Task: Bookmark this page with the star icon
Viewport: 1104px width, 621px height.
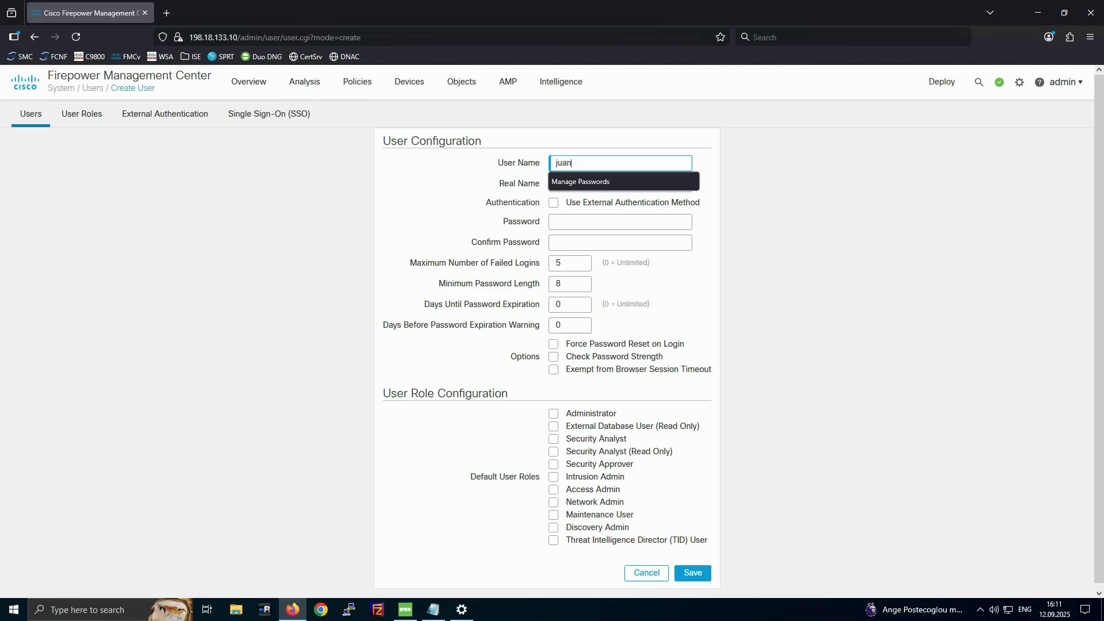Action: 720,37
